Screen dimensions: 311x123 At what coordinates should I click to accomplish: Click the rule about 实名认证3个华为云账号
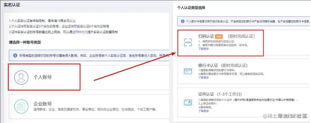click(x=59, y=26)
